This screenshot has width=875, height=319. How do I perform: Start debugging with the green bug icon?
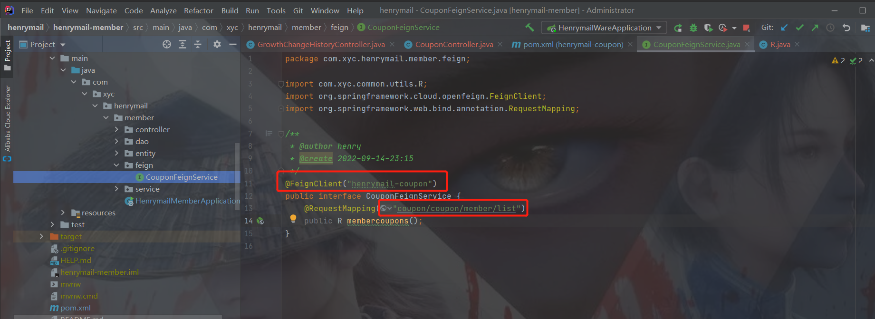693,28
